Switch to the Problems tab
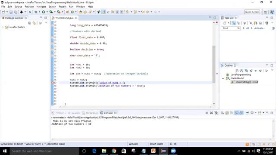This screenshot has height=155, width=276. click(x=59, y=113)
